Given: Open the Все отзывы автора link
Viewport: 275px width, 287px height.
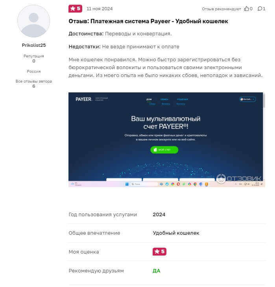Looking at the screenshot, I should tap(34, 81).
